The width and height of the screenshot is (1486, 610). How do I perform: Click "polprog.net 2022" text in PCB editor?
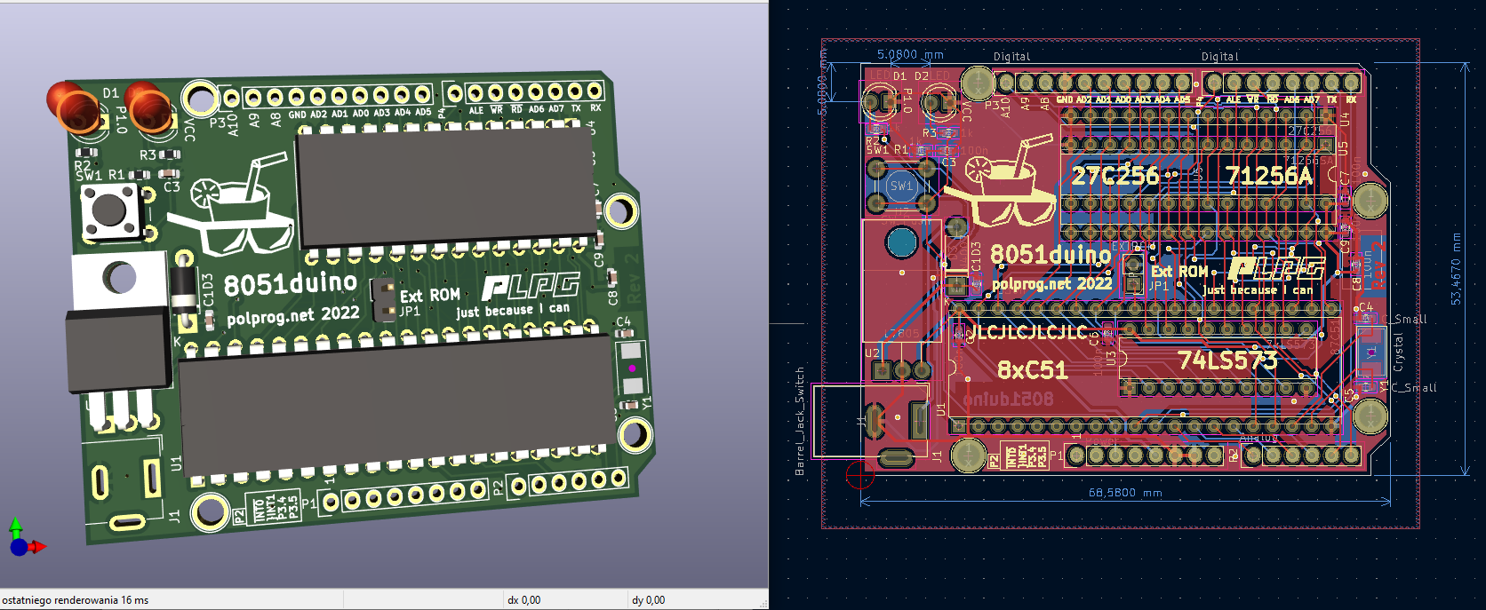pyautogui.click(x=1052, y=284)
